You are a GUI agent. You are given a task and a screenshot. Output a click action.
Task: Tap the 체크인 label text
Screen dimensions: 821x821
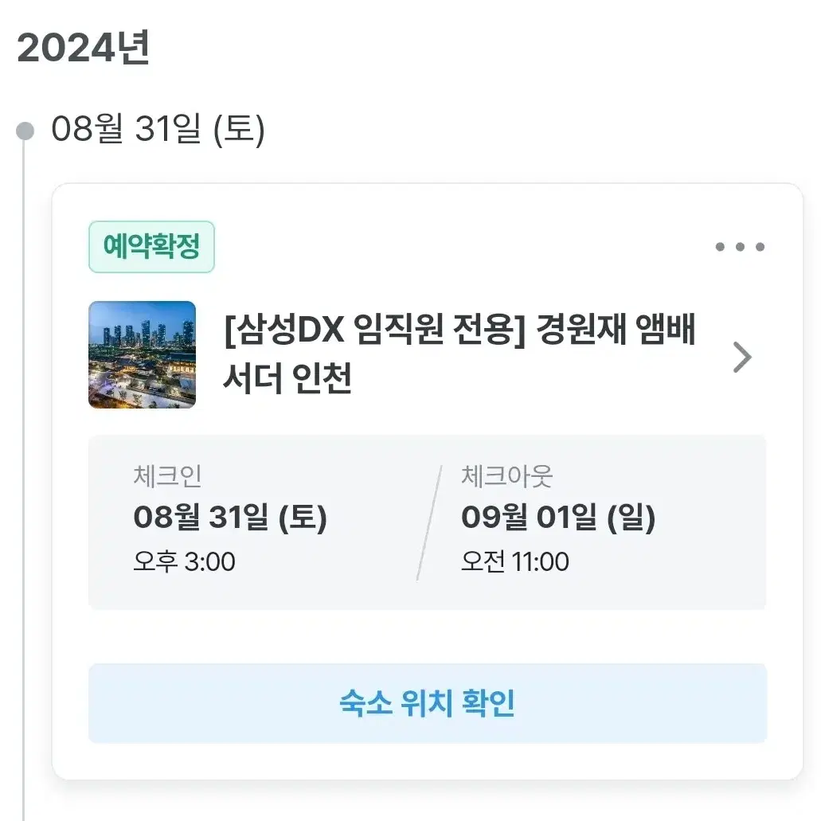pos(167,476)
